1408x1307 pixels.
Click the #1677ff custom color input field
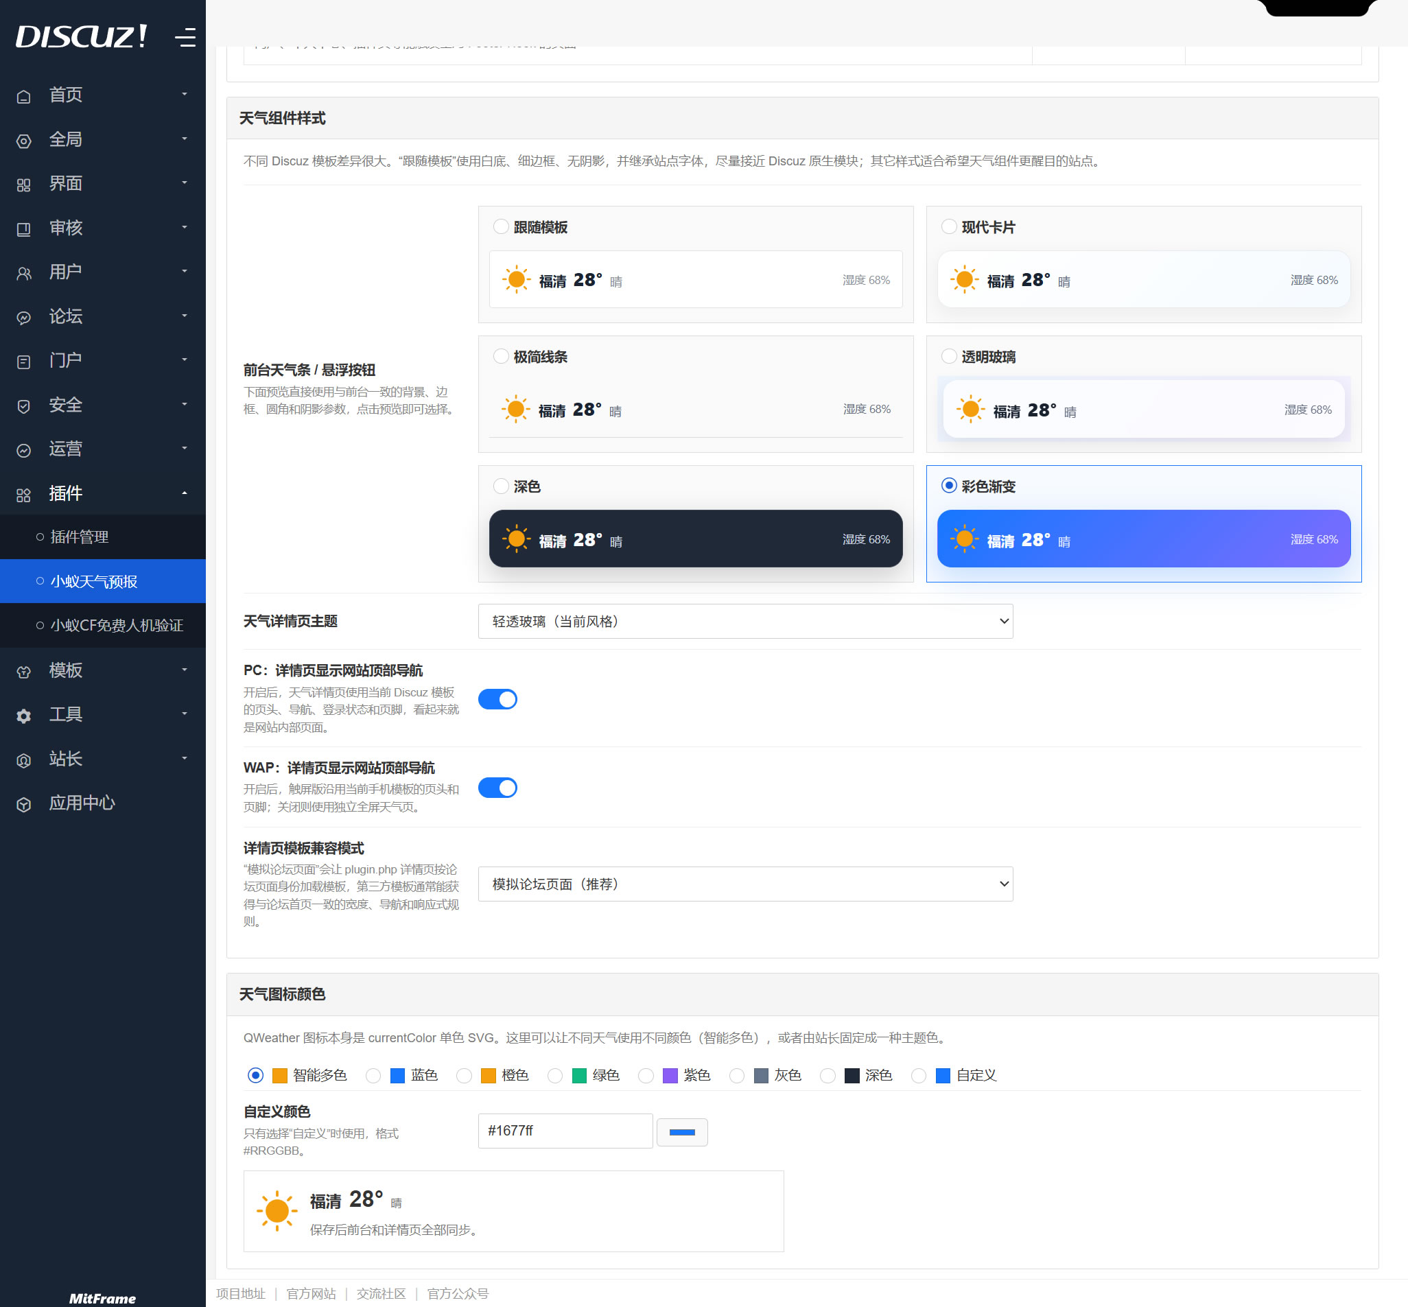tap(565, 1131)
